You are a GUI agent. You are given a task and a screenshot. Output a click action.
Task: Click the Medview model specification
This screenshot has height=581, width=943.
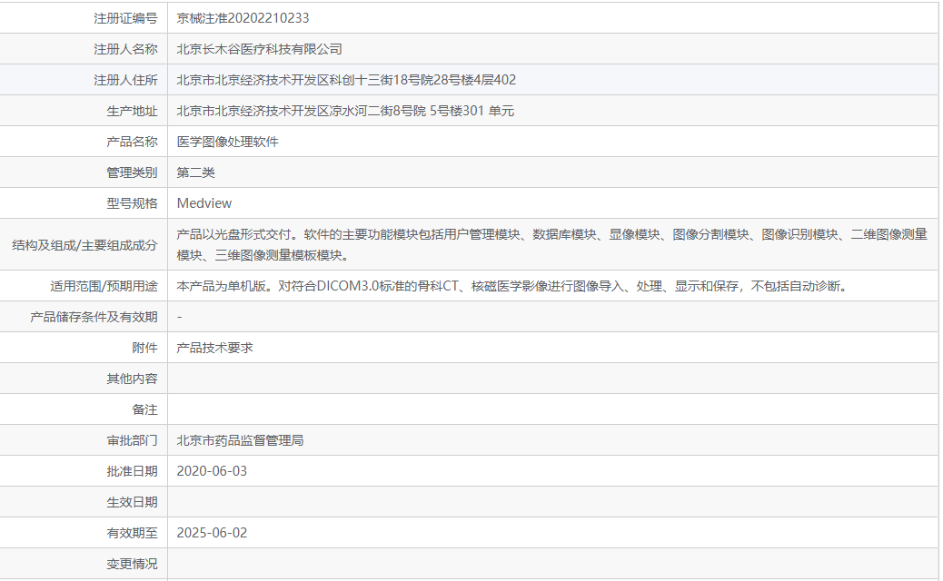[204, 203]
